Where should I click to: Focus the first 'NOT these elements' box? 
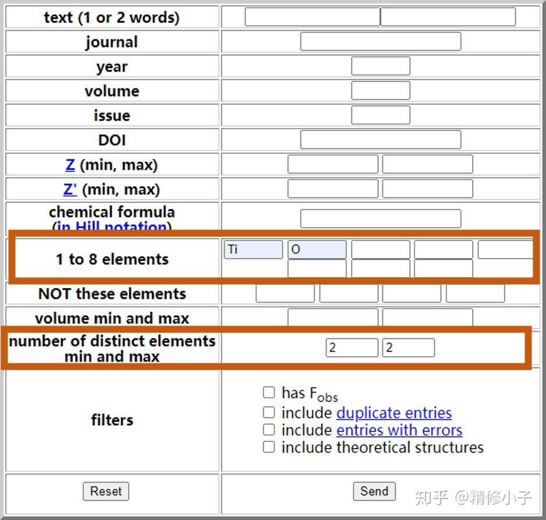(285, 293)
